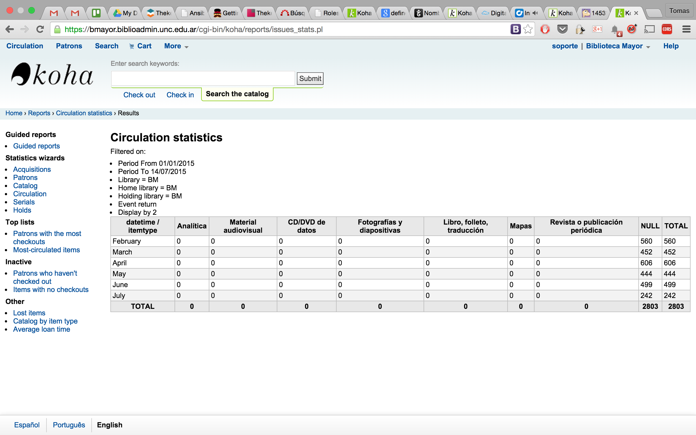Screen dimensions: 696x435
Task: Click the search keywords input field
Action: (203, 79)
